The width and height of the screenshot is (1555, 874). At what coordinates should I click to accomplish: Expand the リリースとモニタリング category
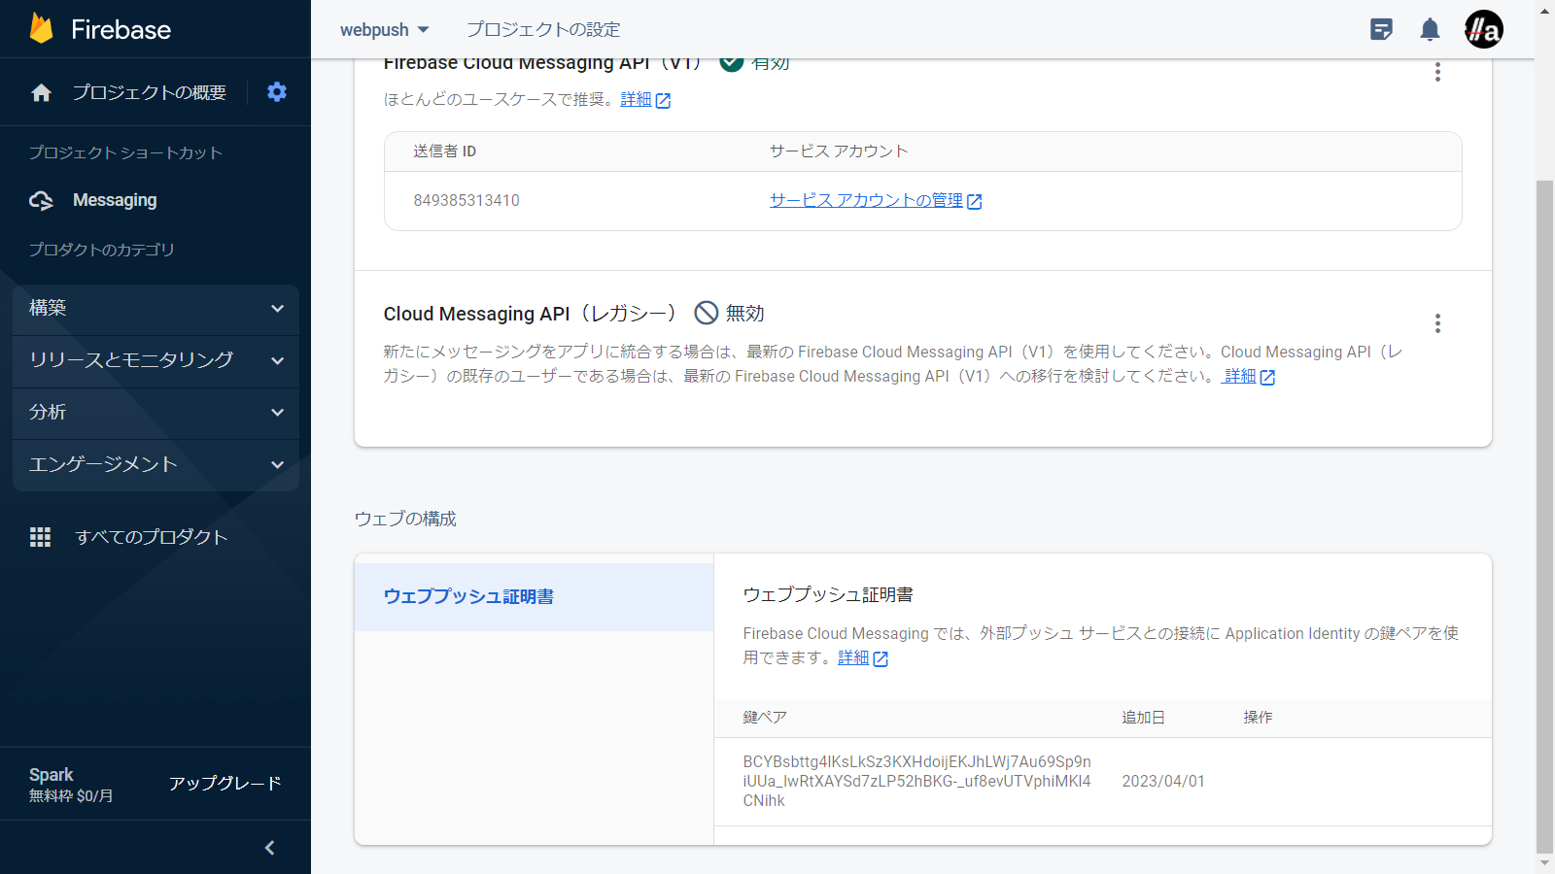click(x=155, y=360)
